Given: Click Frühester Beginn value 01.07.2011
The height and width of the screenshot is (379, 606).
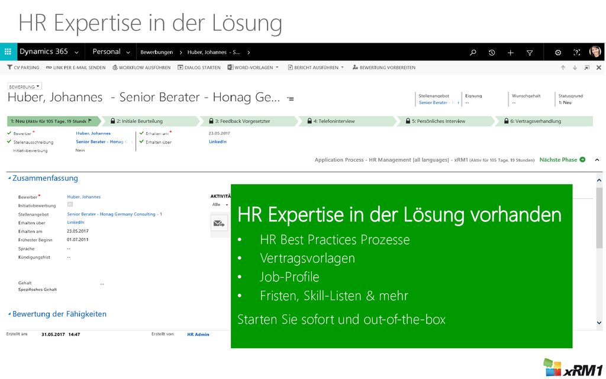Looking at the screenshot, I should coord(78,240).
